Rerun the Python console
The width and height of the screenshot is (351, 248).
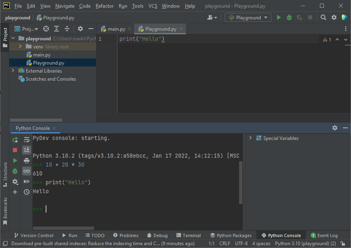click(15, 140)
